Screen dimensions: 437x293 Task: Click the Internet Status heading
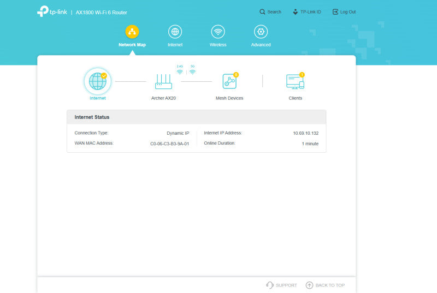(92, 117)
